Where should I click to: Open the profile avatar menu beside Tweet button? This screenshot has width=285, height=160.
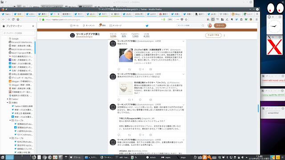210,26
